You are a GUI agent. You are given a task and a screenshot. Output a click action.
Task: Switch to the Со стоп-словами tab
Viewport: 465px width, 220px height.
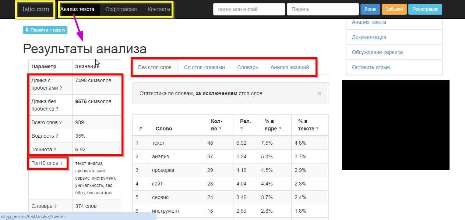pos(204,67)
